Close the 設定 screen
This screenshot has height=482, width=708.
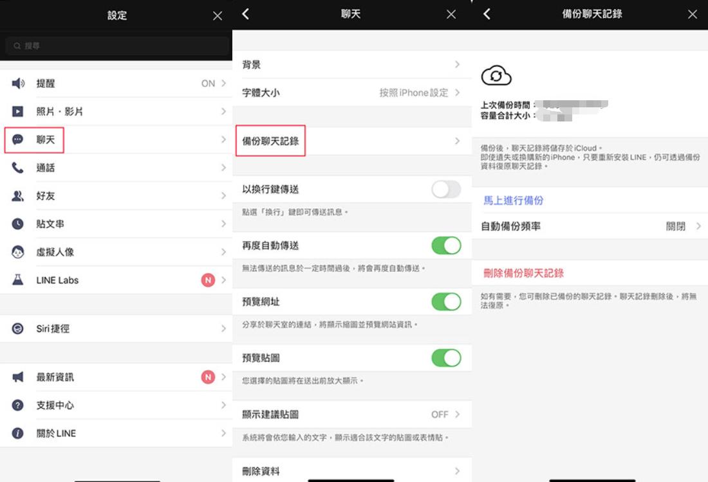pos(217,16)
